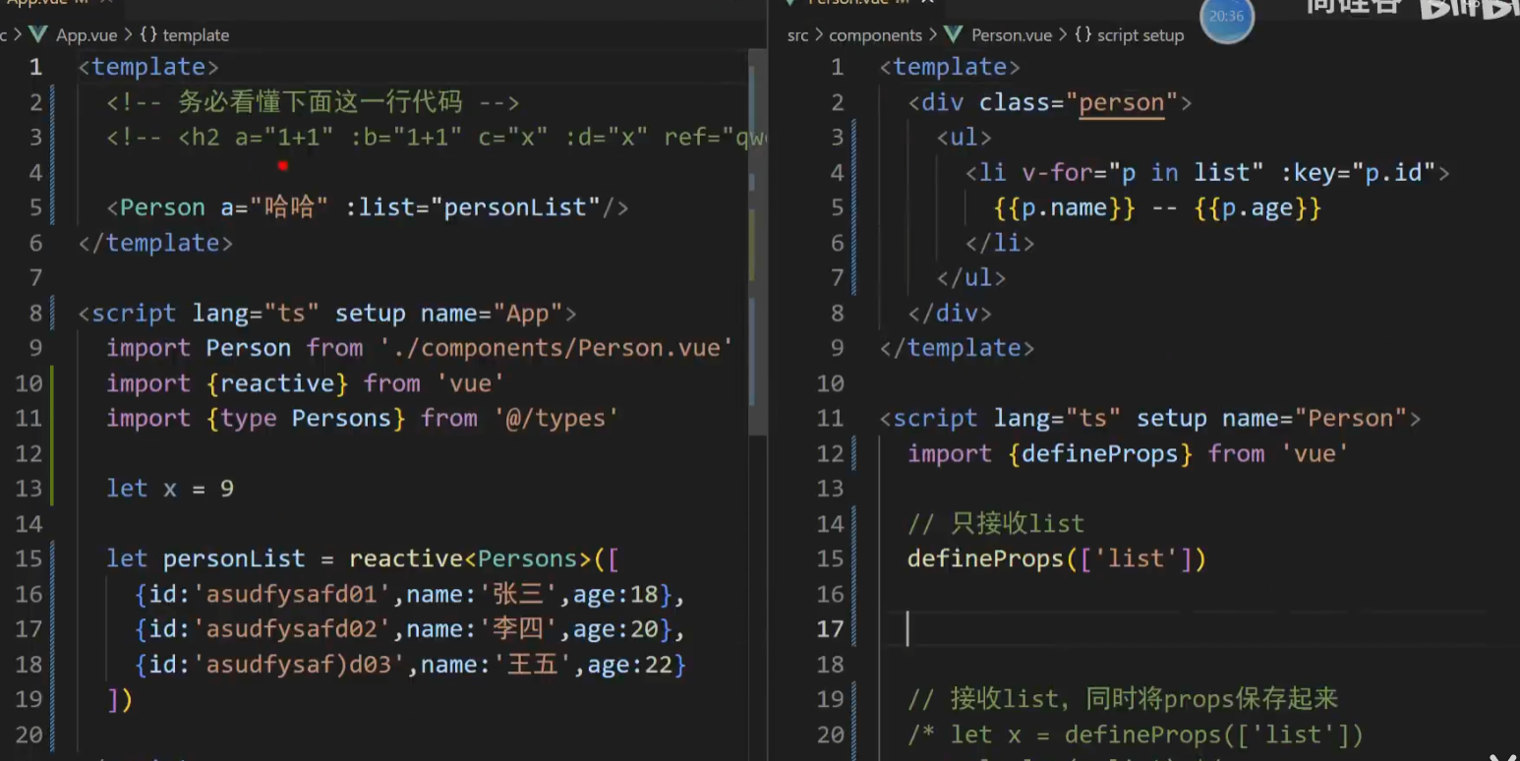Click the Vue icon beside the Person.vue breadcrumb
This screenshot has width=1520, height=761.
953,34
